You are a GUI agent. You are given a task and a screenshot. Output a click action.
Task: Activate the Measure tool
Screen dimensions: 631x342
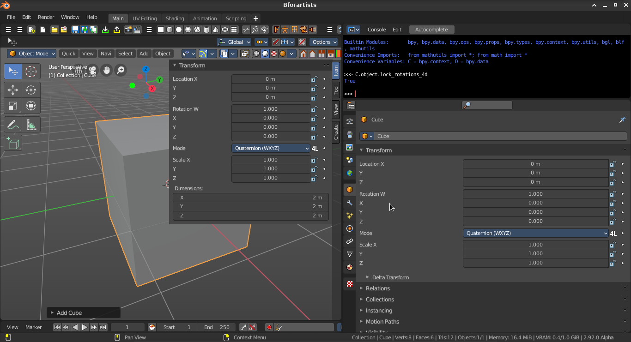(31, 125)
